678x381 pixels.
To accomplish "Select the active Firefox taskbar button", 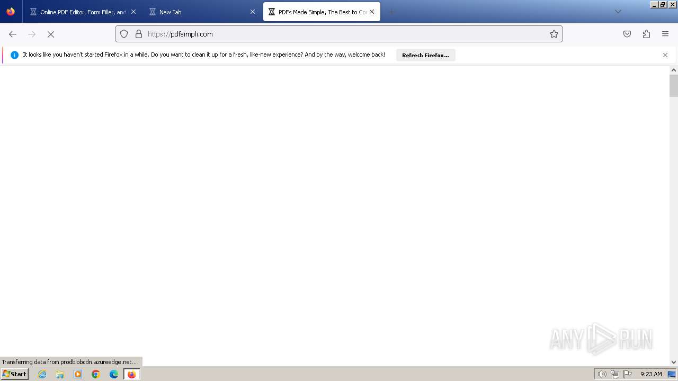I will tap(131, 374).
